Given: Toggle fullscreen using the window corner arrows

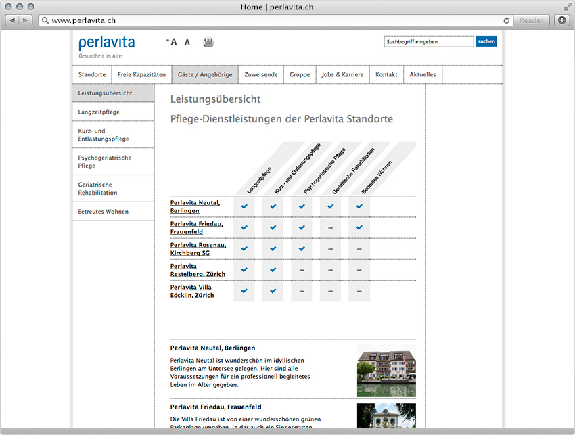Looking at the screenshot, I should (x=568, y=7).
